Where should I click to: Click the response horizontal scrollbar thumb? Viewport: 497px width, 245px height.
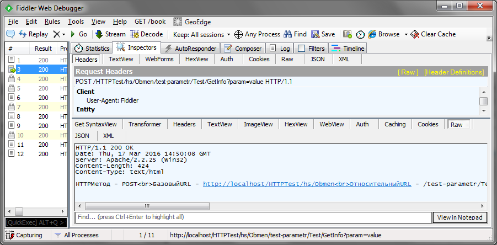147,206
